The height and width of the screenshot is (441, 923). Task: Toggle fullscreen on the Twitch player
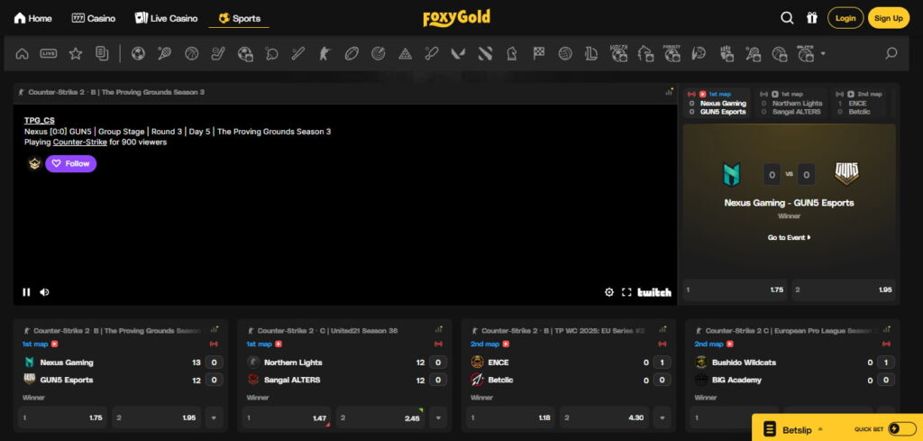point(626,292)
